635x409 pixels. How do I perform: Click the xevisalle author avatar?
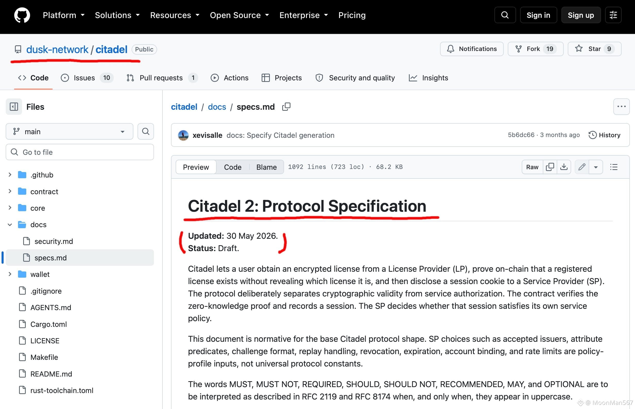(x=183, y=135)
